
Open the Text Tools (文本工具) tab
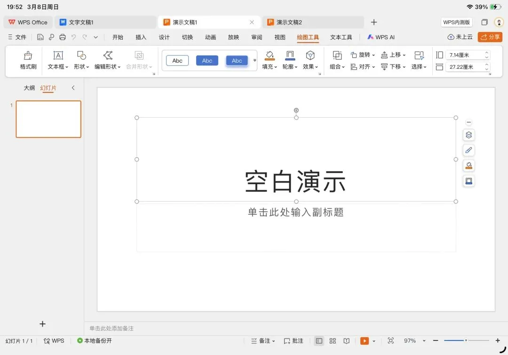coord(341,37)
